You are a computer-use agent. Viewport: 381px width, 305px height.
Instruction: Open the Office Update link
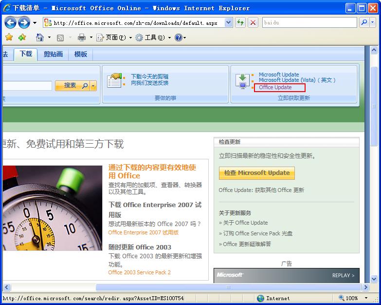[x=275, y=87]
